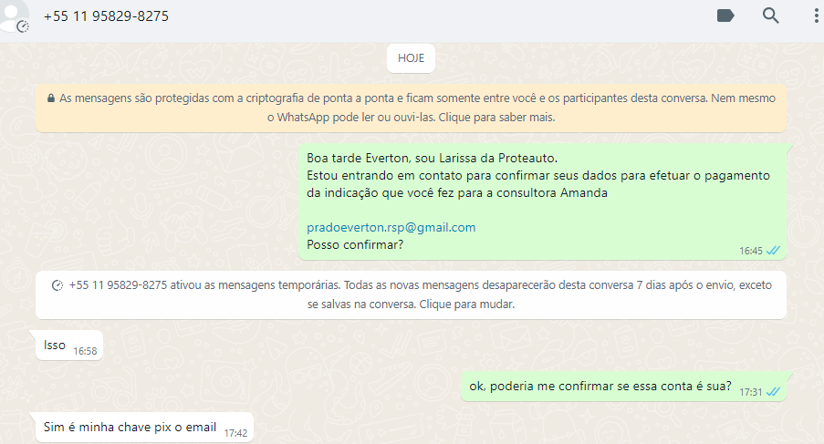
Task: Click the read receipt ticks at 16:45
Action: tap(773, 251)
